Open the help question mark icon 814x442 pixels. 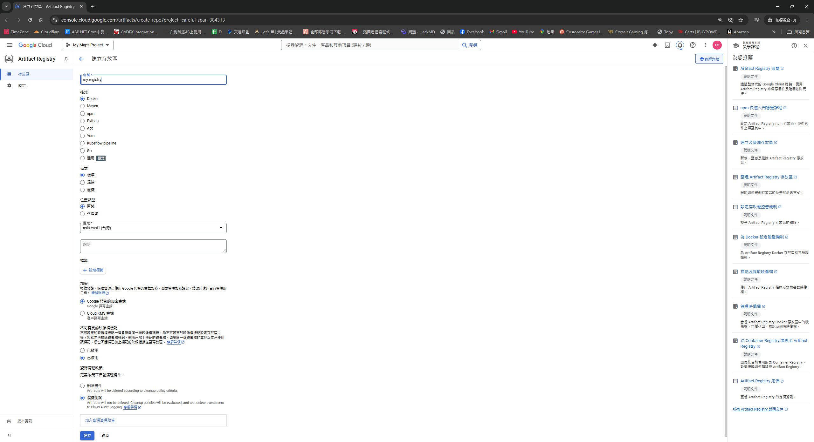(x=693, y=45)
